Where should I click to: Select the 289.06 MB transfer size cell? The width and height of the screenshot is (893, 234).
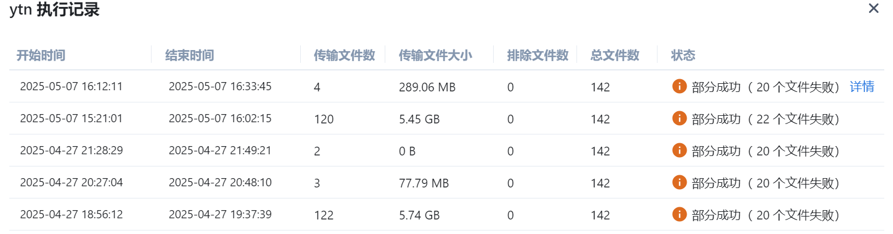tap(427, 87)
